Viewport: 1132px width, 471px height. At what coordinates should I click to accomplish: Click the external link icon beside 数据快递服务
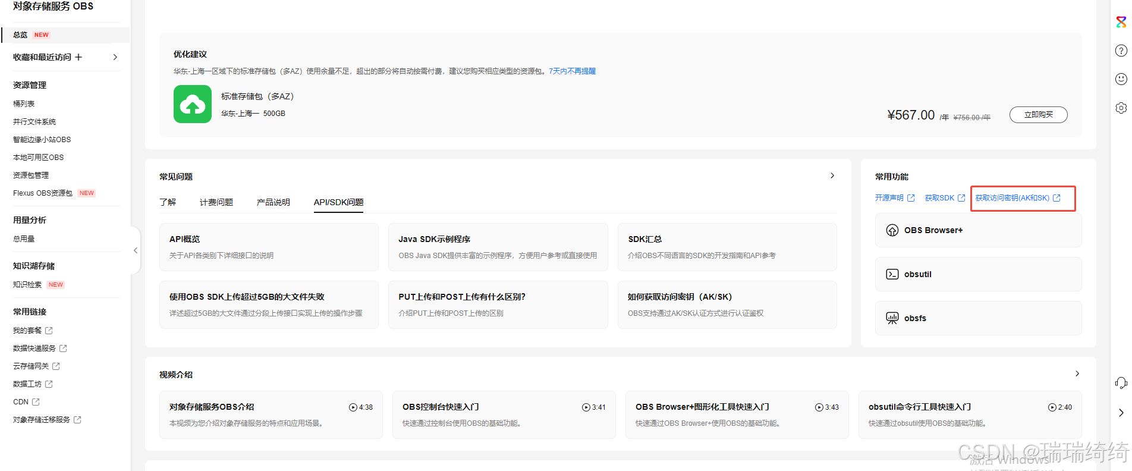coord(63,348)
